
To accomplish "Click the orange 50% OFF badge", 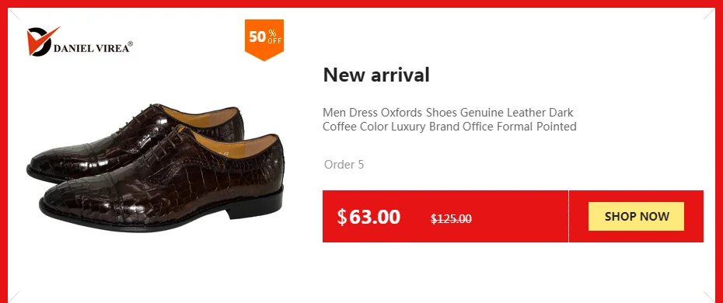I will pos(264,39).
